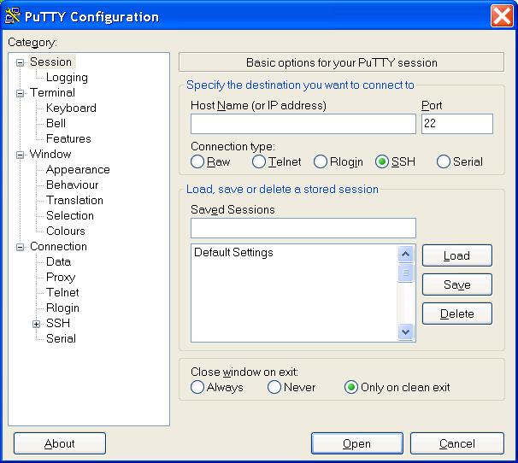
Task: Open the Terminal category
Action: pos(52,92)
